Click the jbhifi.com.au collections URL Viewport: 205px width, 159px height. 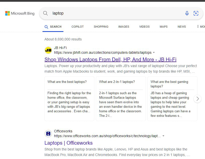[x=103, y=52]
